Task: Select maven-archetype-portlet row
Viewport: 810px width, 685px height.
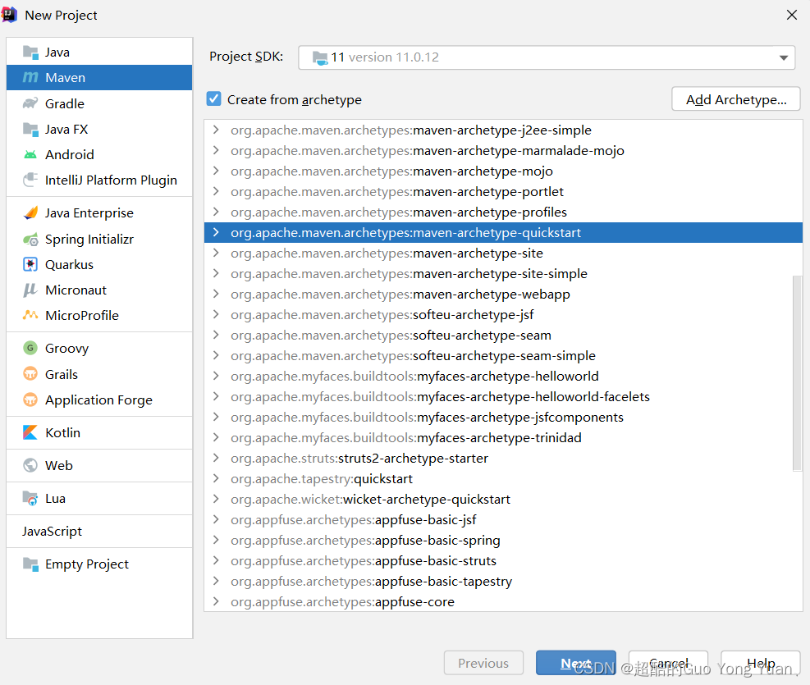Action: (503, 191)
